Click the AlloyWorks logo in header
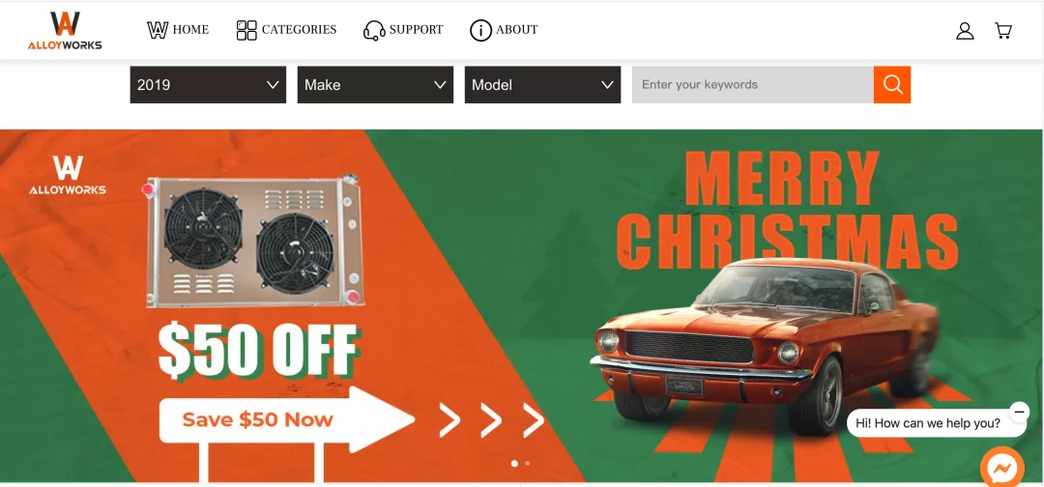 coord(65,31)
